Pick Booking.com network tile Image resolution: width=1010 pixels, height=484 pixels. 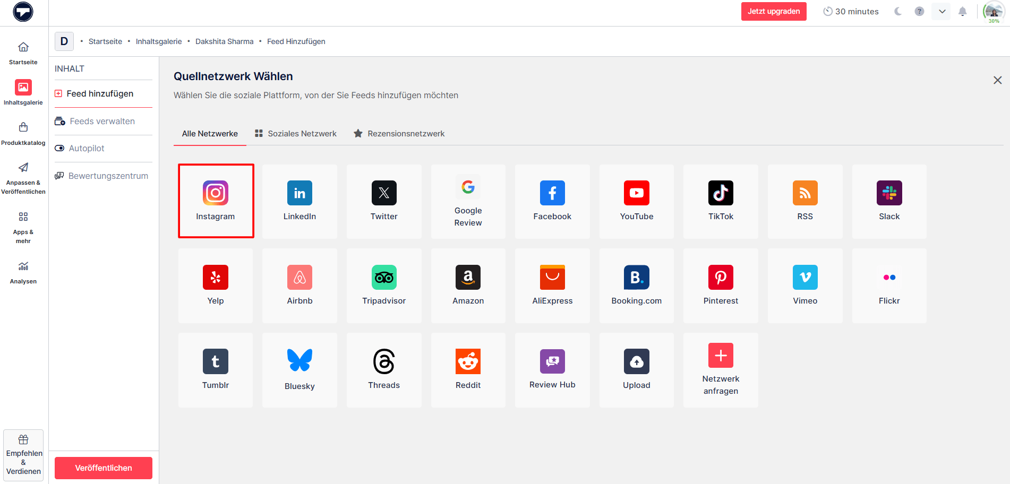tap(637, 286)
